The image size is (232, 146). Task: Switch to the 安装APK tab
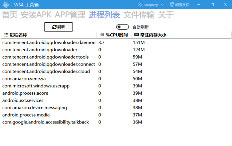click(36, 15)
